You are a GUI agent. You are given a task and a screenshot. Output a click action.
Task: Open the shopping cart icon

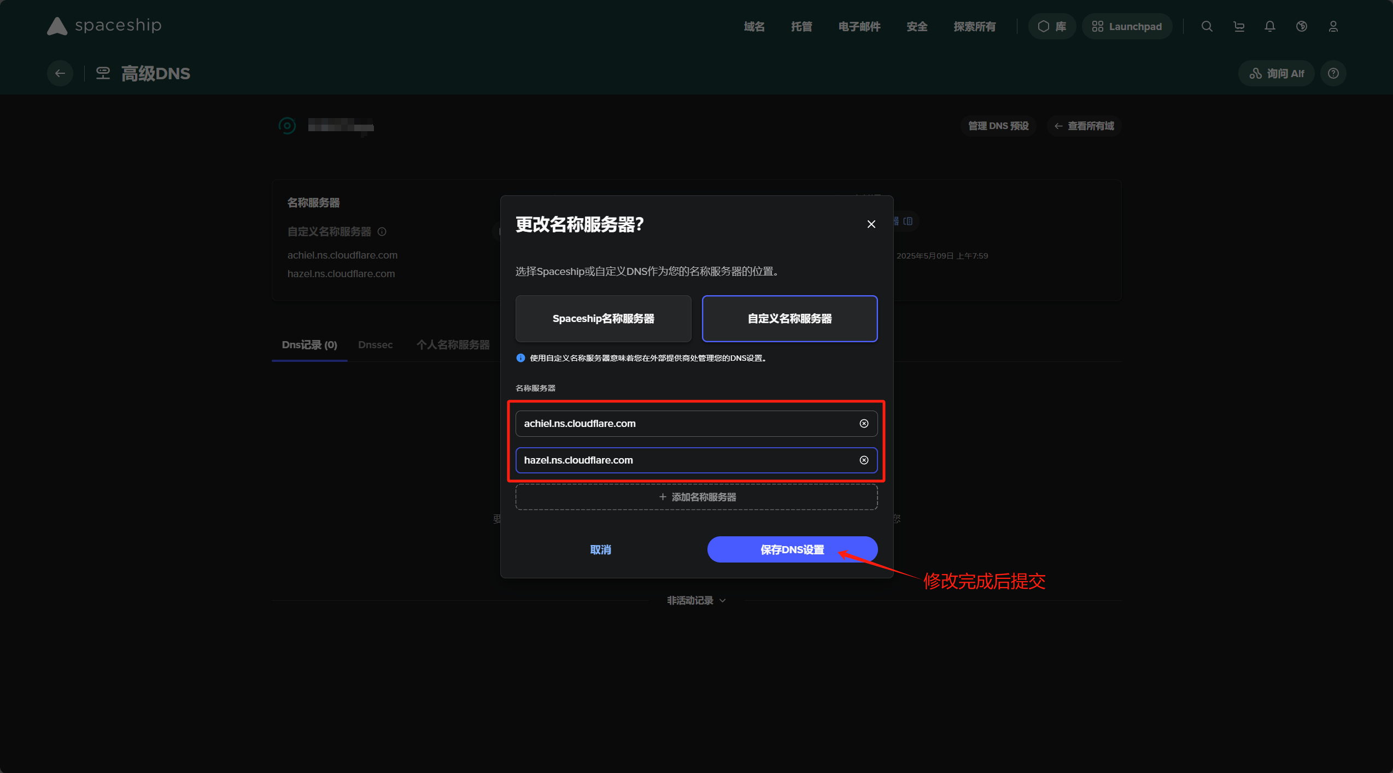pyautogui.click(x=1239, y=26)
